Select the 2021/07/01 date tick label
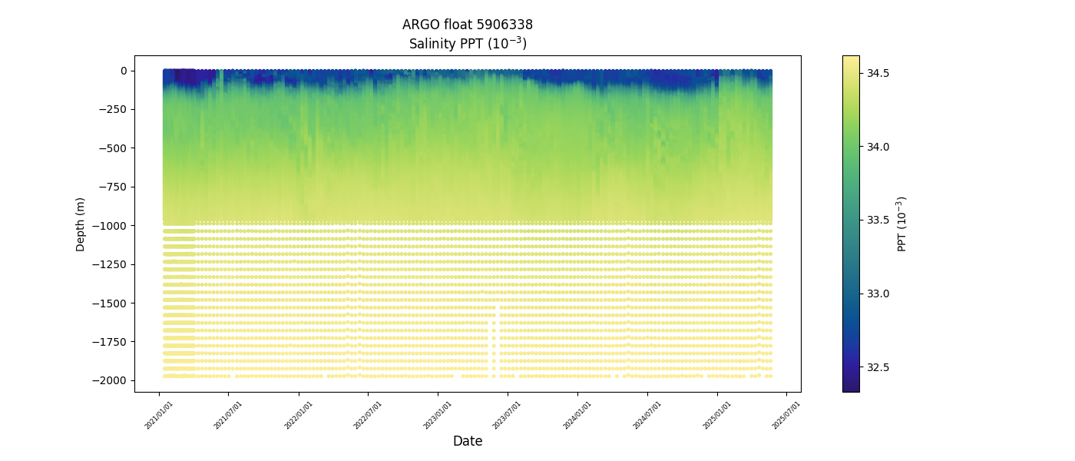This screenshot has width=1075, height=461. pos(229,415)
